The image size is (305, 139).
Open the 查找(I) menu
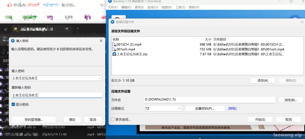point(139,7)
